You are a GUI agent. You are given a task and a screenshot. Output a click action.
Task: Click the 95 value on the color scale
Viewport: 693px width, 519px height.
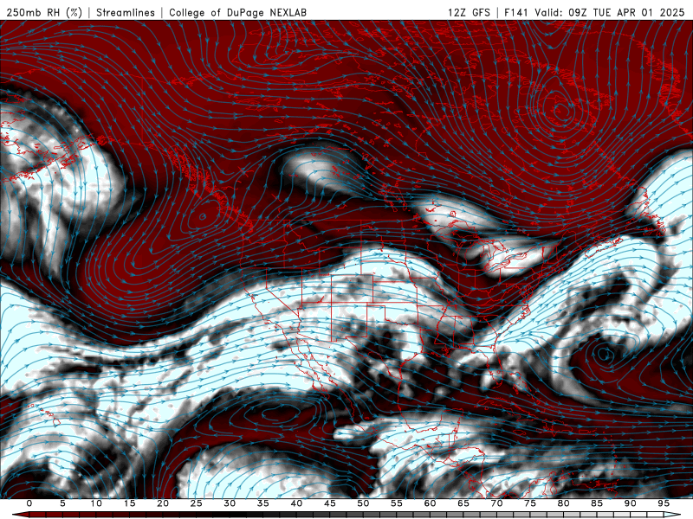[664, 503]
